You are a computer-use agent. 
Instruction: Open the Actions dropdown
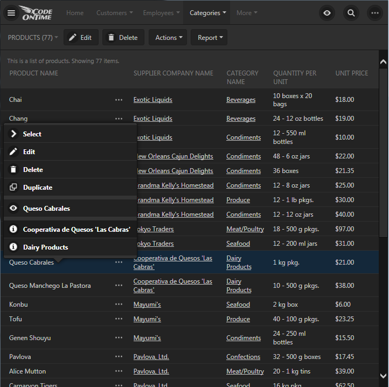click(x=168, y=38)
